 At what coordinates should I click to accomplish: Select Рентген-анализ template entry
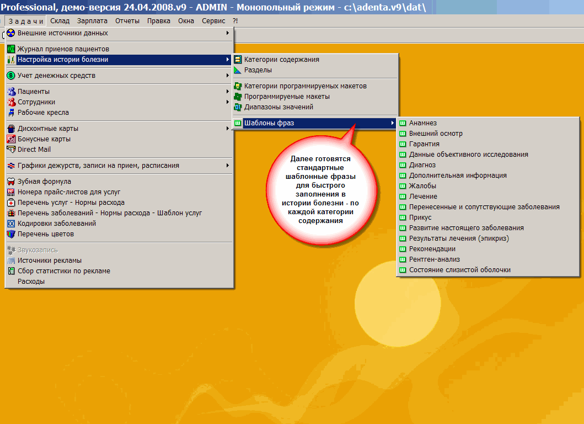pos(426,259)
